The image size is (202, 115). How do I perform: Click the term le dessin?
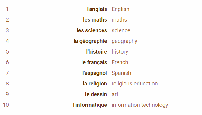(x=96, y=94)
